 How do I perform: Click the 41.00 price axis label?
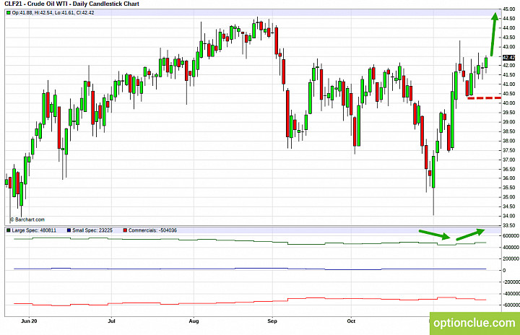[508, 84]
